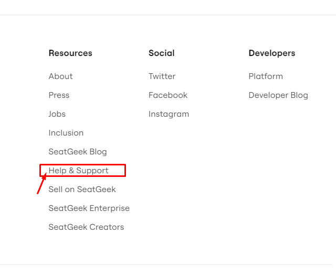Click Sell on SeatGeek link
336x268 pixels.
tap(82, 189)
